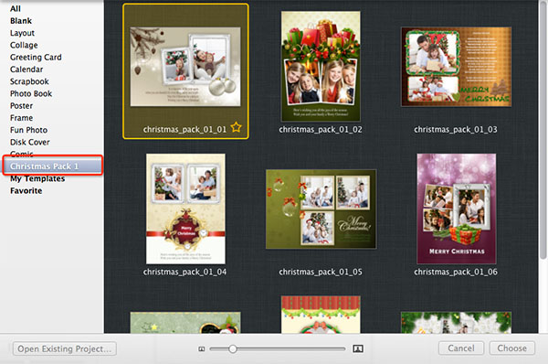The width and height of the screenshot is (548, 364).
Task: Open the Scrapbook template category
Action: [x=29, y=81]
